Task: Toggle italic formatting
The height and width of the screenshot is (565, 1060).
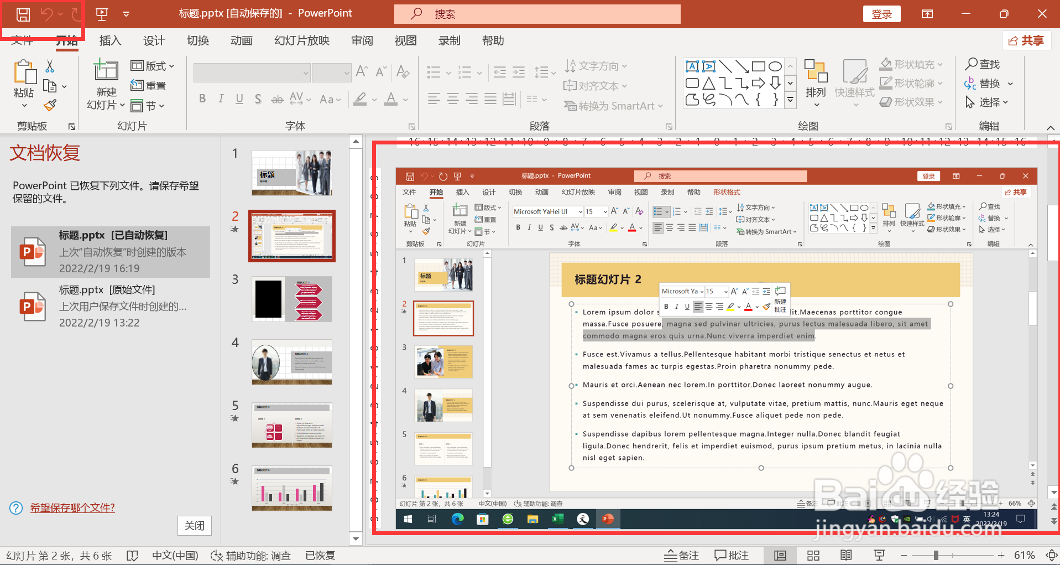Action: pos(221,99)
